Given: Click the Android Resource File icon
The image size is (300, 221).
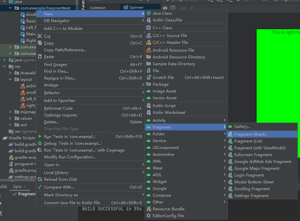Looking at the screenshot, I should click(149, 50).
